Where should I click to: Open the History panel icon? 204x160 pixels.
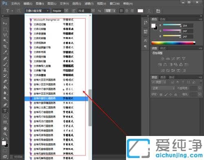145,23
